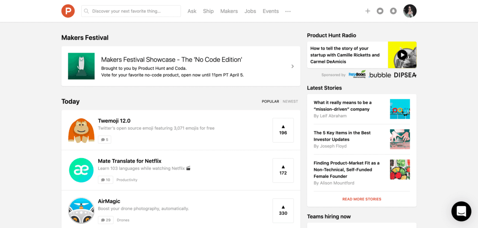Click 'By Joseph Floyd' author line
This screenshot has width=478, height=228.
[330, 146]
